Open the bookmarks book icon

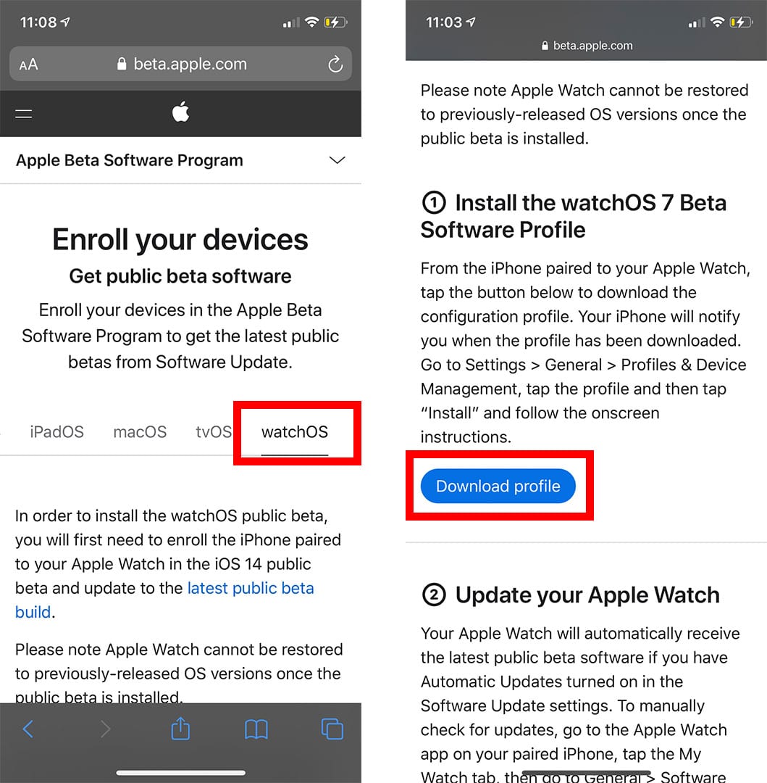point(256,729)
